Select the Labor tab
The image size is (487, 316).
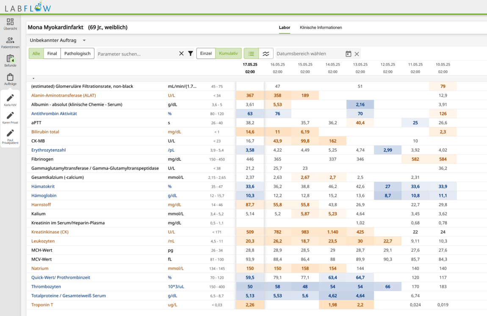click(x=285, y=27)
